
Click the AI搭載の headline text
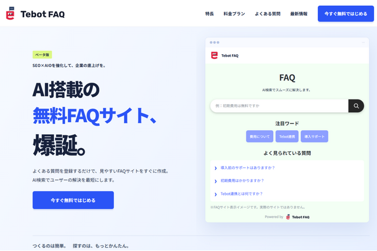coord(66,90)
